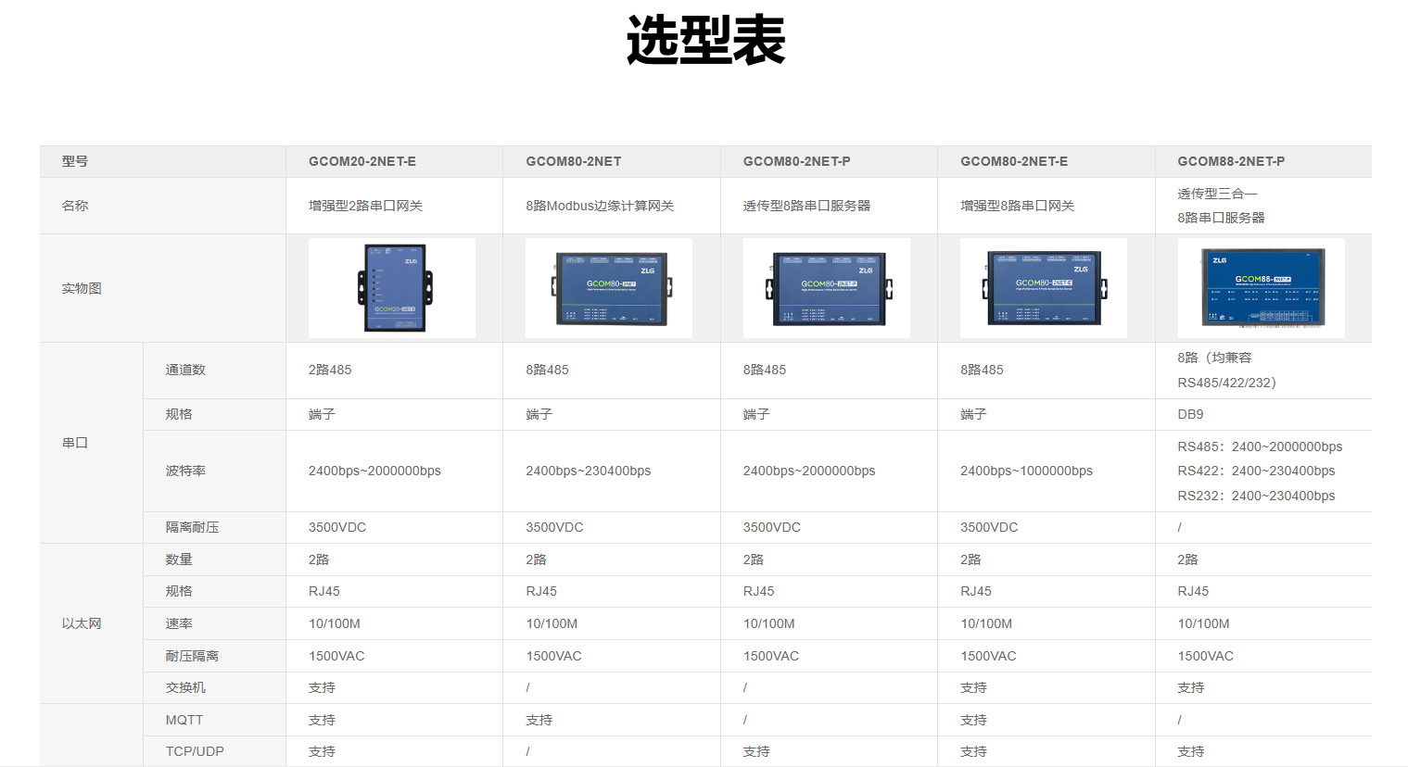Click the 串口 category row label
Viewport: 1408px width, 767px height.
(75, 443)
